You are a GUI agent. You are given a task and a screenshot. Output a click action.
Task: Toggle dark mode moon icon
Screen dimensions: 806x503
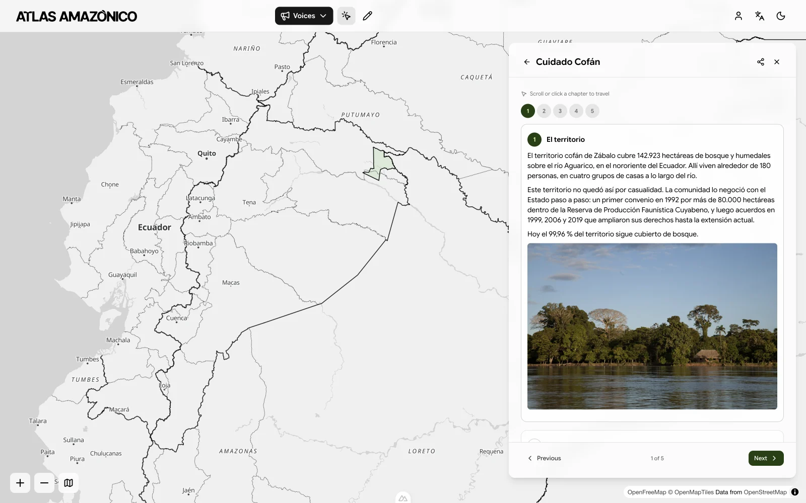point(781,16)
